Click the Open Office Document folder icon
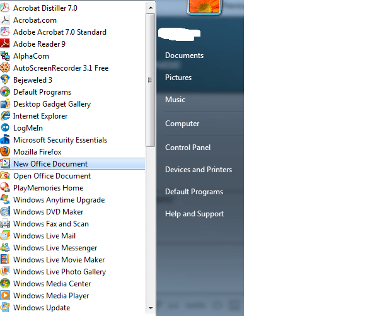 pos(5,176)
